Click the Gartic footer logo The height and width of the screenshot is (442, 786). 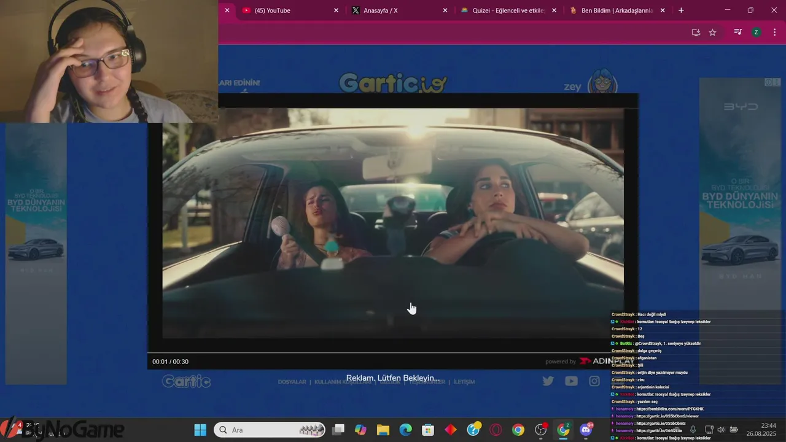point(186,382)
